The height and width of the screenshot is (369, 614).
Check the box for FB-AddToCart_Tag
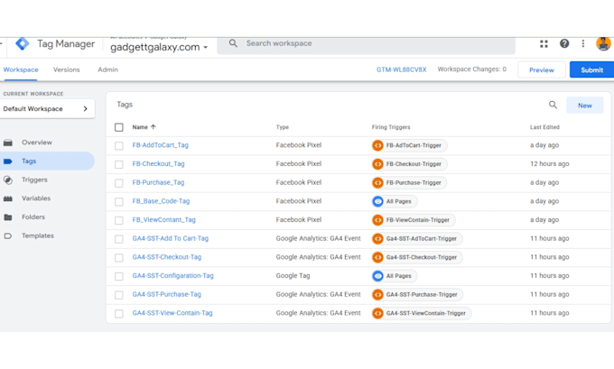(119, 146)
